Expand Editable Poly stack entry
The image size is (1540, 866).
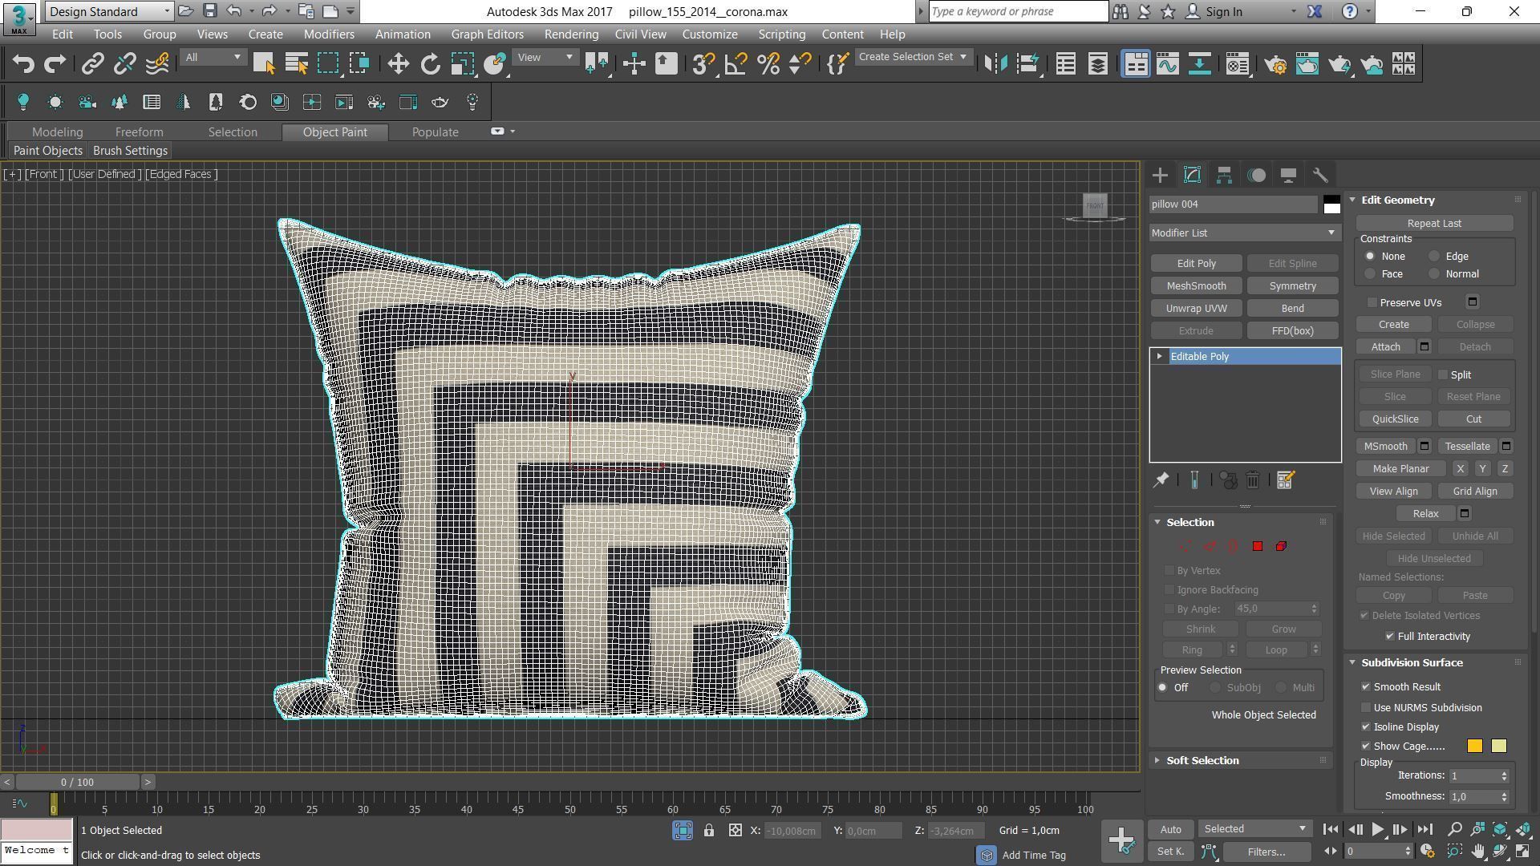pos(1159,356)
